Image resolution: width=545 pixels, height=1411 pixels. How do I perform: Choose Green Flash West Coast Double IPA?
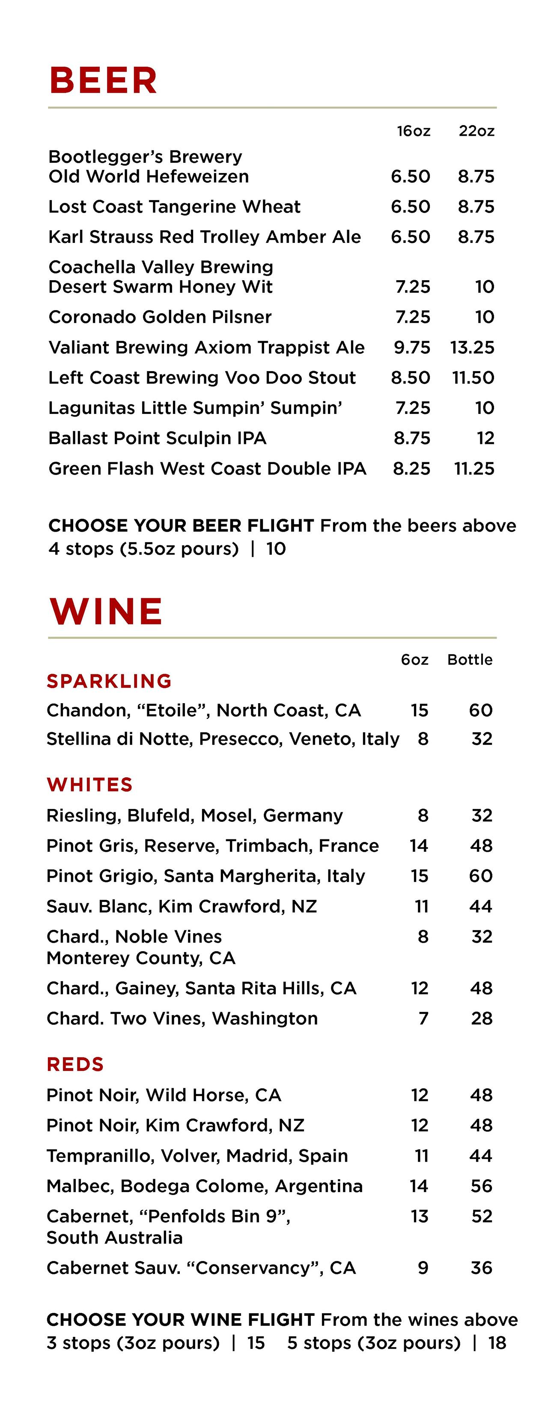click(x=207, y=468)
